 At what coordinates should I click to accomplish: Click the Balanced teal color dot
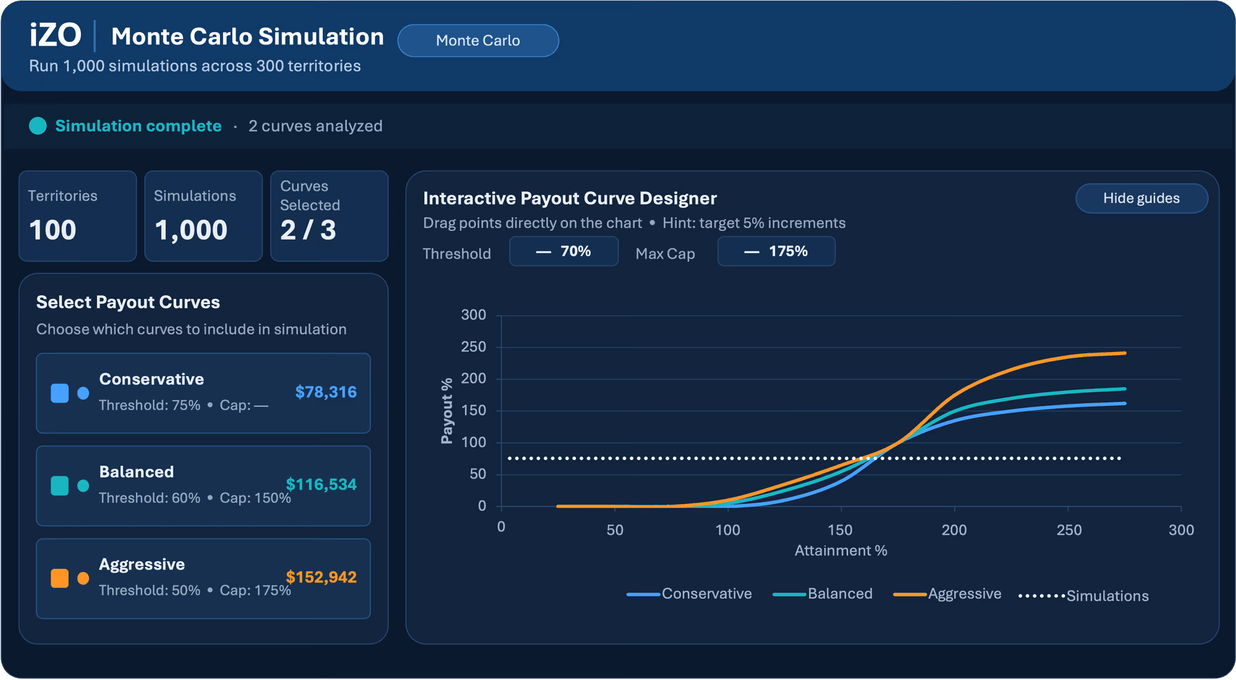coord(83,485)
